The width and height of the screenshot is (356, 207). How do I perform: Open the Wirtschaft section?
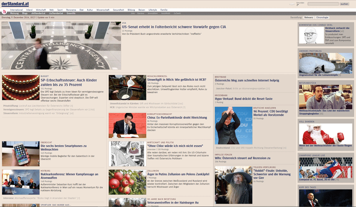pos(41,10)
